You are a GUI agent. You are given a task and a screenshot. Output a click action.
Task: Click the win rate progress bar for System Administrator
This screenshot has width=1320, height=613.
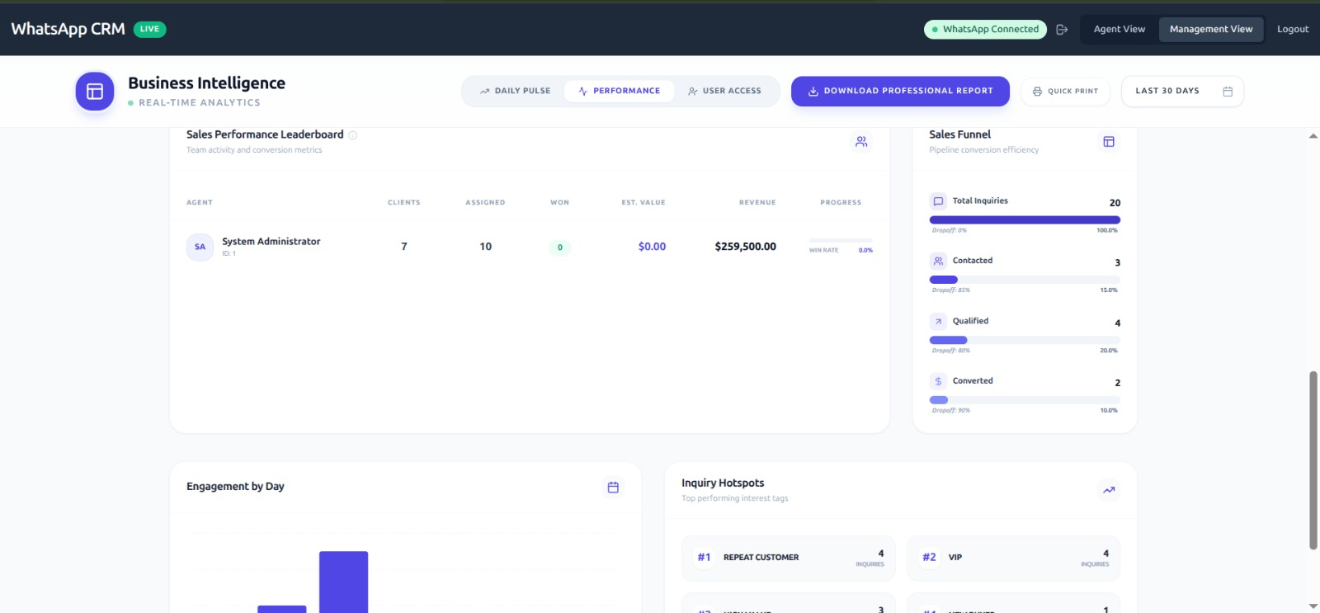(x=841, y=240)
